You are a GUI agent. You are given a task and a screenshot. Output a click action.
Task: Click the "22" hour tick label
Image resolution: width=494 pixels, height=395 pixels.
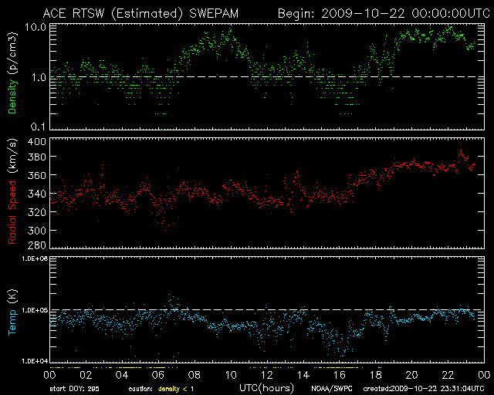point(448,375)
